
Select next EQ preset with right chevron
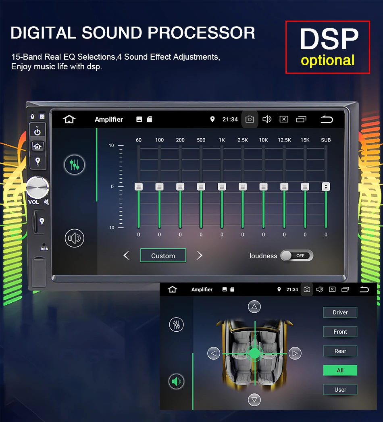pos(199,256)
